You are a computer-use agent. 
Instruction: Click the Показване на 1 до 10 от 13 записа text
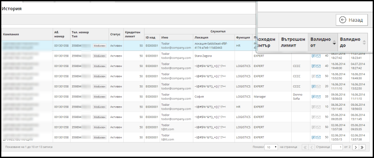29,147
